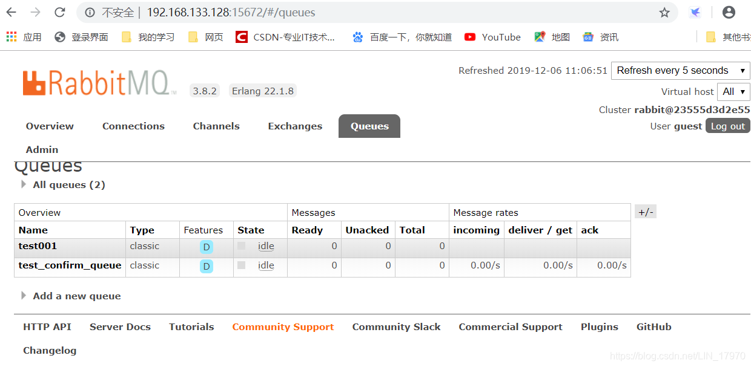Open the Tutorials link
Image resolution: width=751 pixels, height=367 pixels.
tap(191, 327)
